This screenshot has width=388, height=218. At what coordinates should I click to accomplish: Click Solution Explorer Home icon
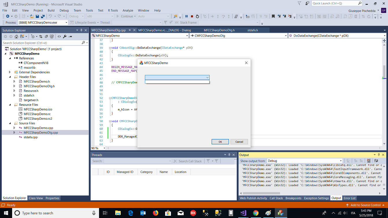click(x=16, y=37)
